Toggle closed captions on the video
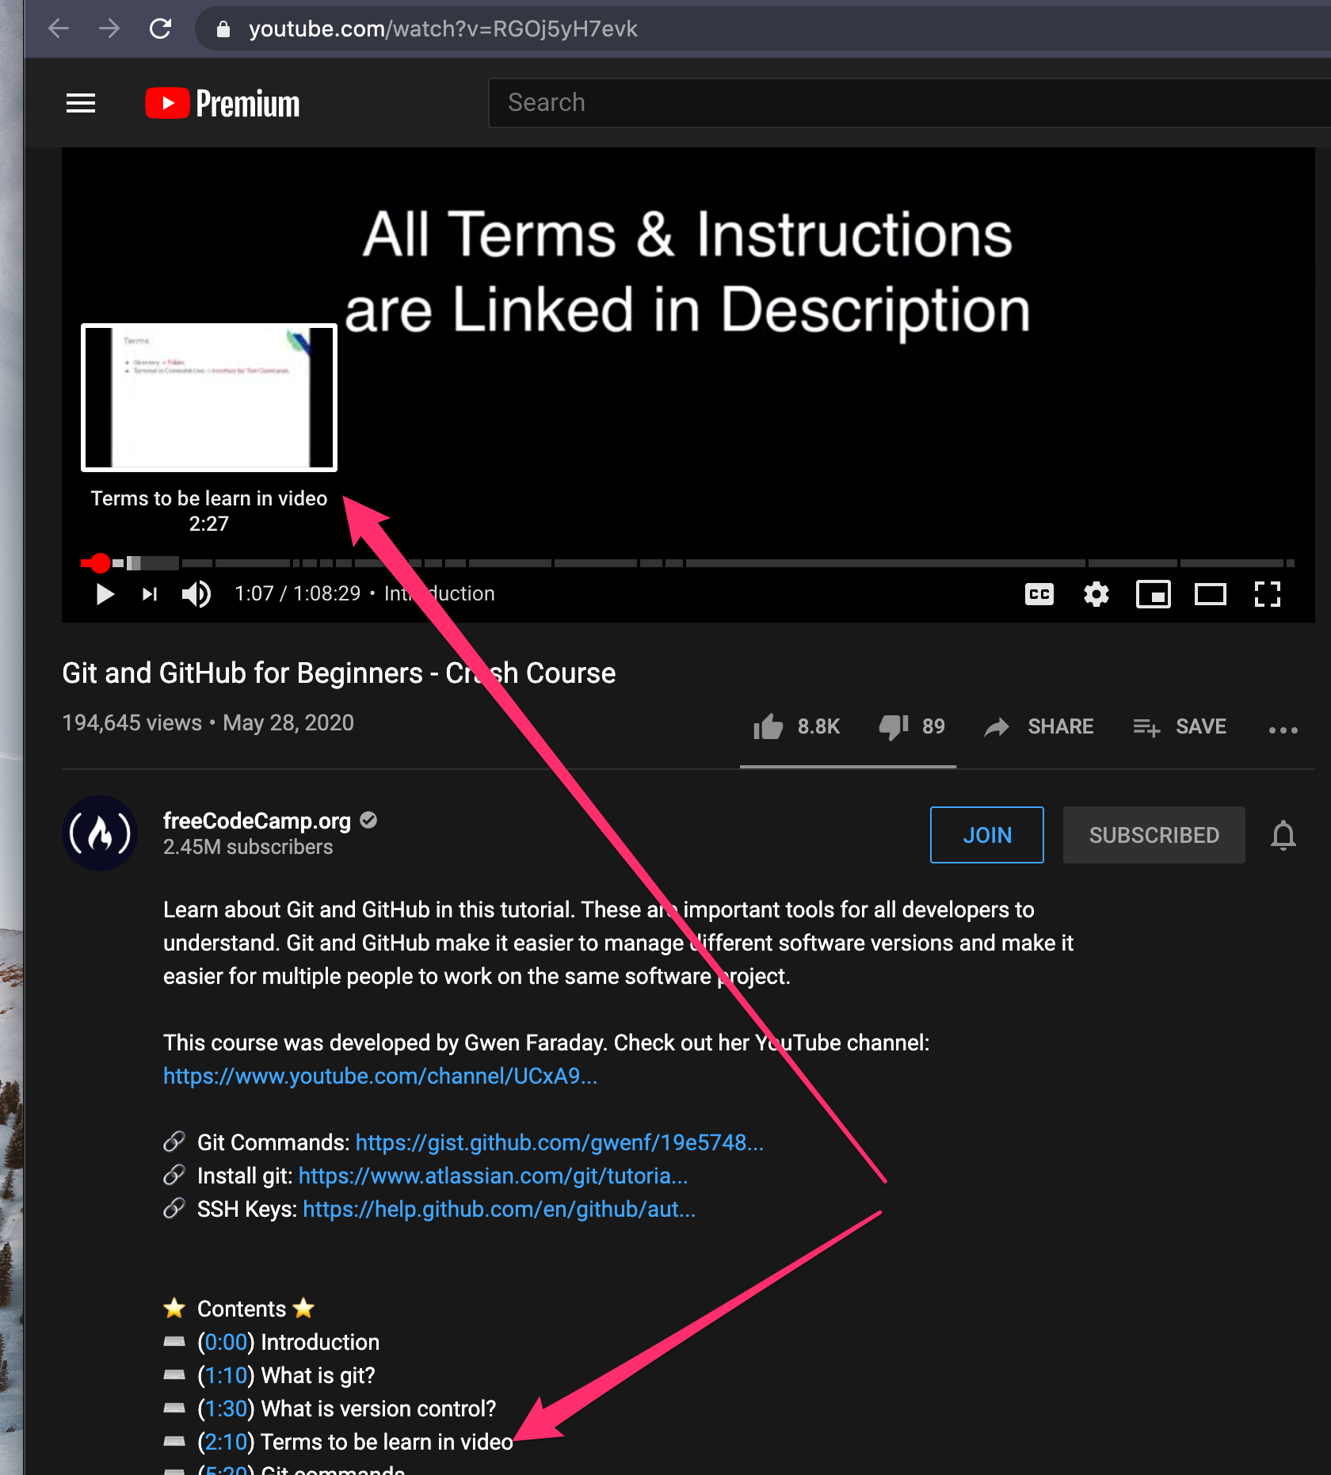 [x=1039, y=594]
